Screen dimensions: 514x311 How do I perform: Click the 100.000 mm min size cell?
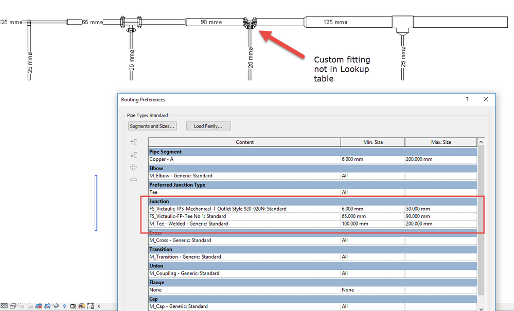373,224
